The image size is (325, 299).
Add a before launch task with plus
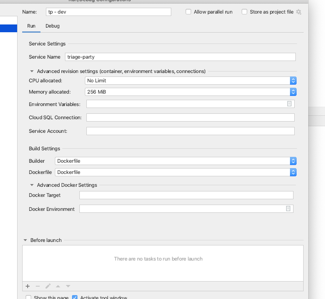(28, 286)
